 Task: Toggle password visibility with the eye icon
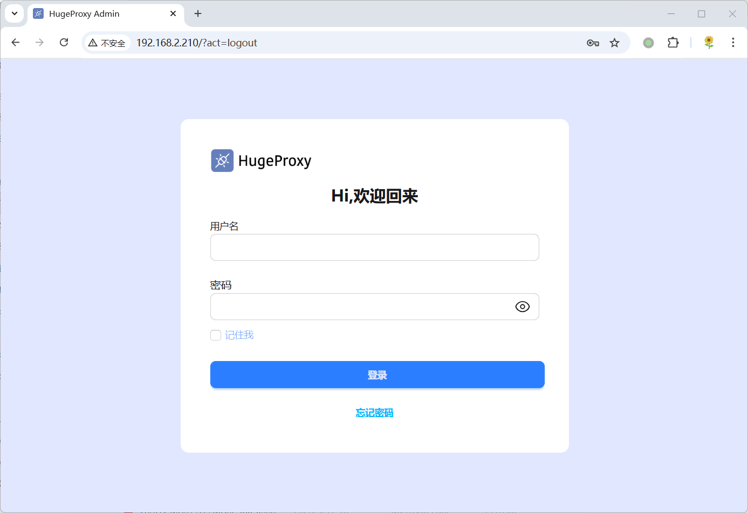coord(522,306)
